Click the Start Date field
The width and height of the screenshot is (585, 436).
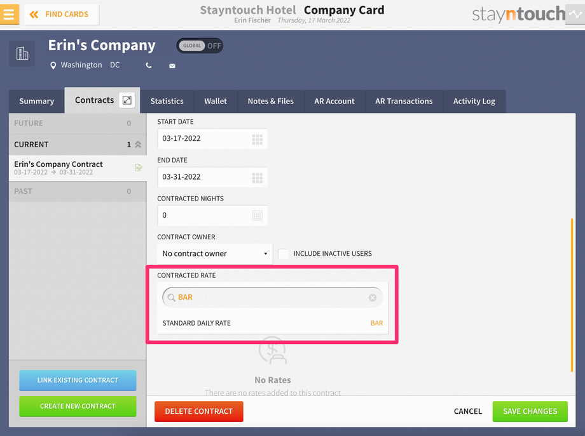[212, 138]
